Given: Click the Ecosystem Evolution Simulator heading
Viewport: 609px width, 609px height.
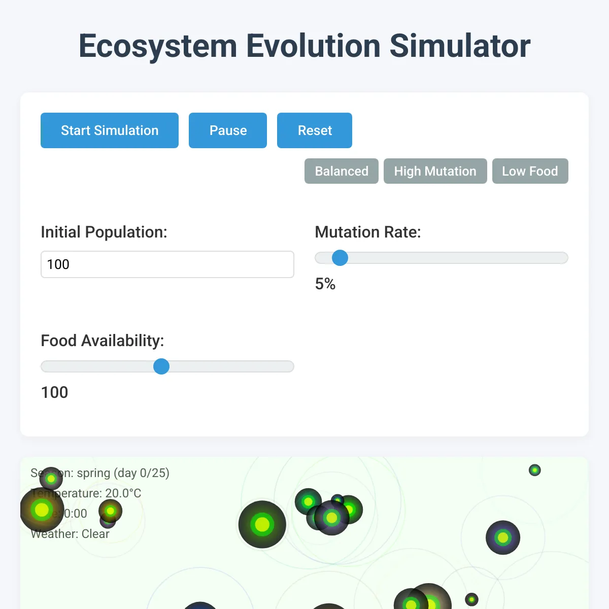Looking at the screenshot, I should pos(304,46).
